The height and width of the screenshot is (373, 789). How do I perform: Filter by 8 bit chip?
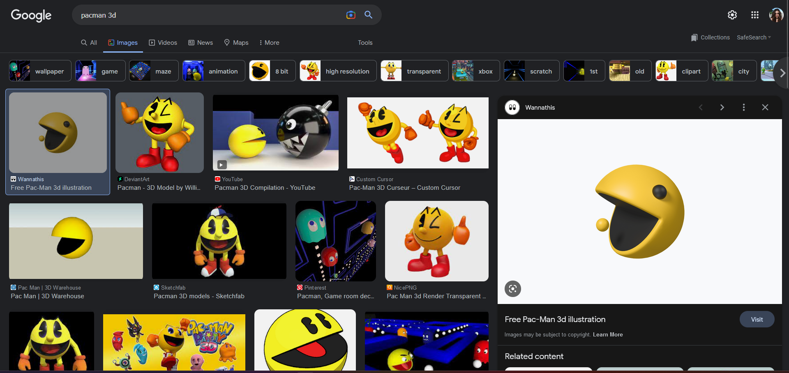click(272, 71)
